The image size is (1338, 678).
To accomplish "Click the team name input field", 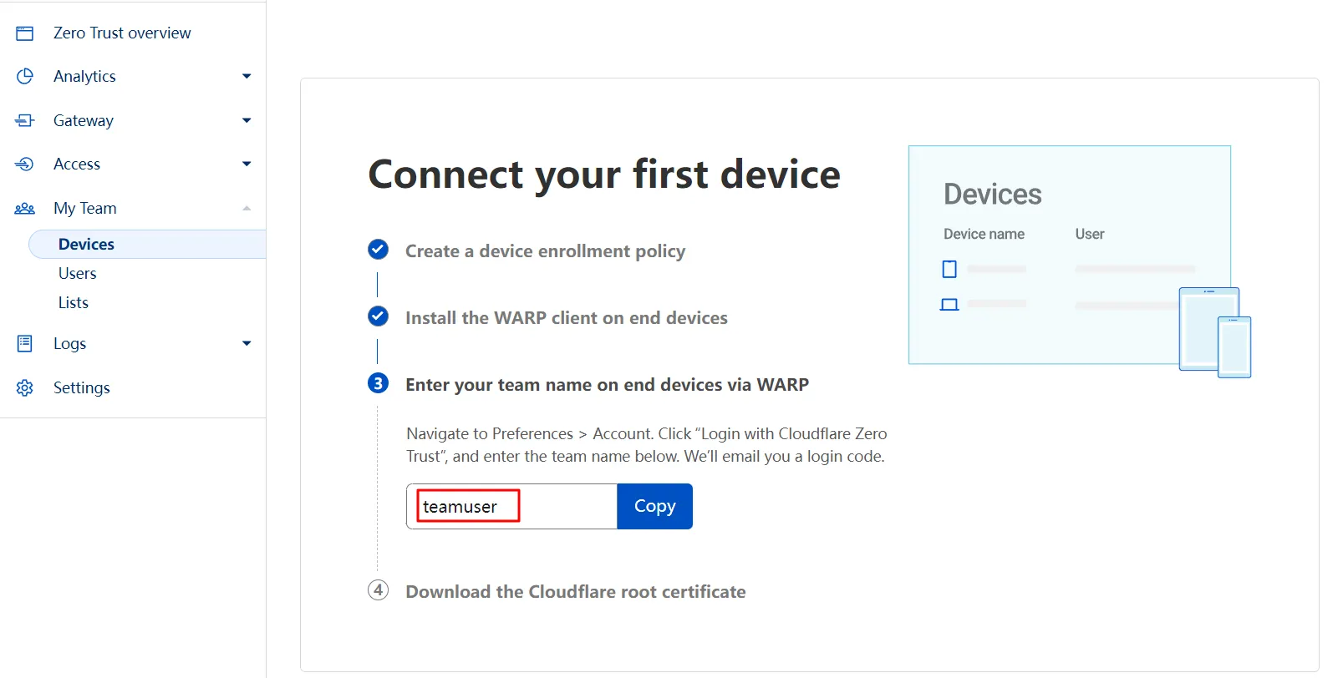I will tap(511, 506).
